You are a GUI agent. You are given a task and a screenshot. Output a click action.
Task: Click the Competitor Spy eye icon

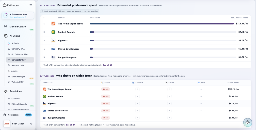9,60
